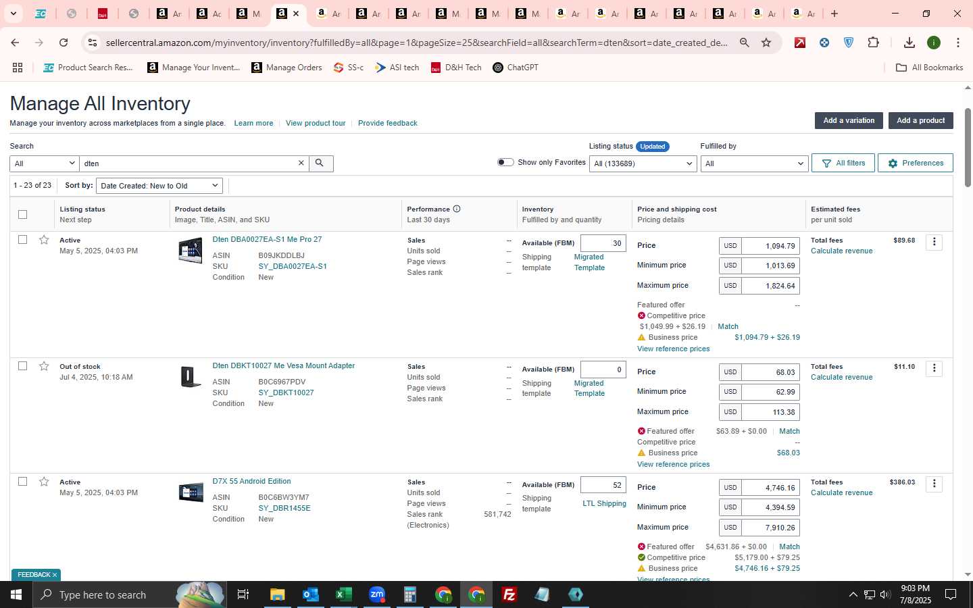Bookmark this page with the star icon

(766, 43)
